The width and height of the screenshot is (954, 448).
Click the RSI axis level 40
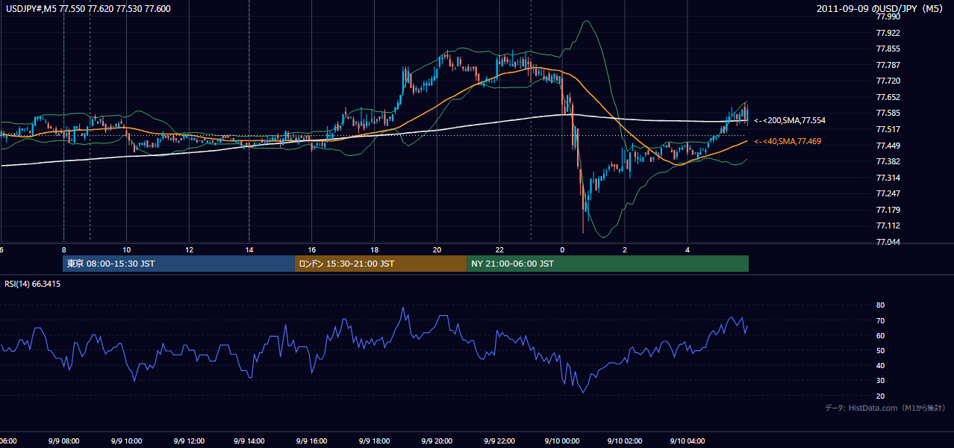click(x=880, y=365)
